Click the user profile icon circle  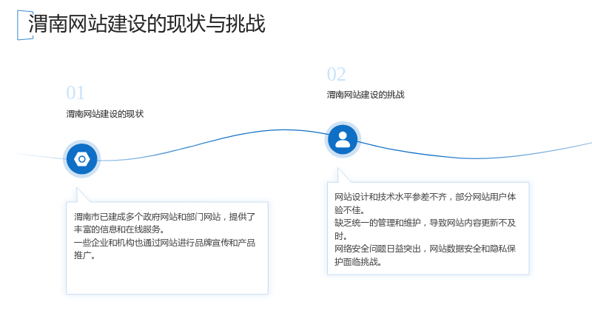tap(343, 140)
